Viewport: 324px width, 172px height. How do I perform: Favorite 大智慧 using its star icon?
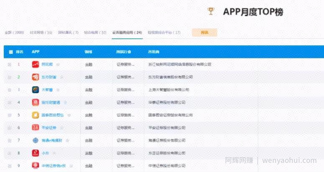coord(58,90)
